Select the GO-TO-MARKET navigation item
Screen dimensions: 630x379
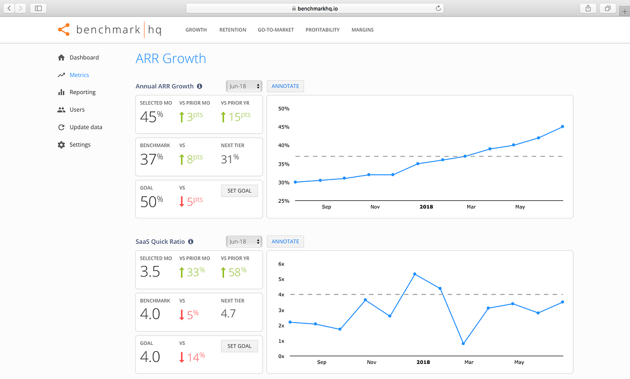pos(275,30)
